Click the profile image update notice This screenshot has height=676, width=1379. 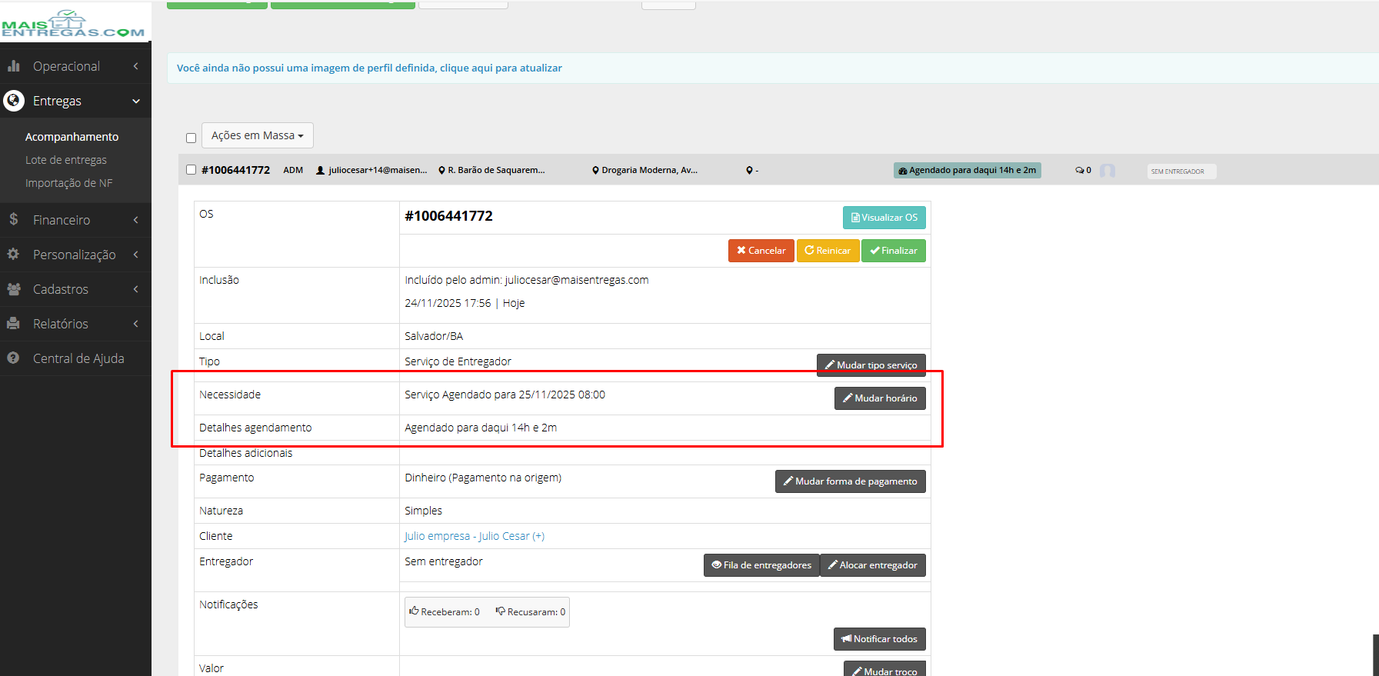369,68
